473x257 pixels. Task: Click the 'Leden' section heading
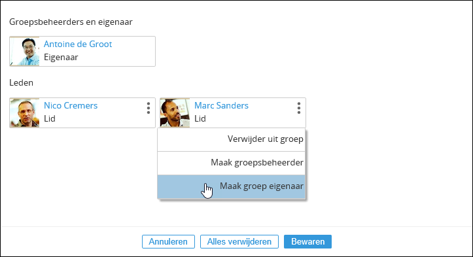point(21,82)
